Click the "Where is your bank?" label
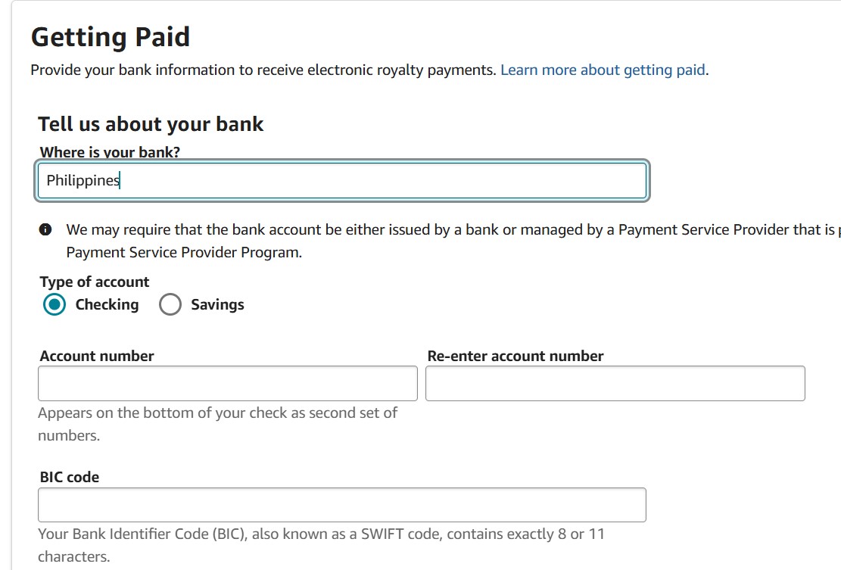The image size is (841, 570). (110, 152)
